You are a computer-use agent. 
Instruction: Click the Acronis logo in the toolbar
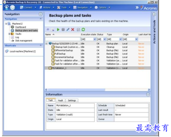tap(149, 8)
